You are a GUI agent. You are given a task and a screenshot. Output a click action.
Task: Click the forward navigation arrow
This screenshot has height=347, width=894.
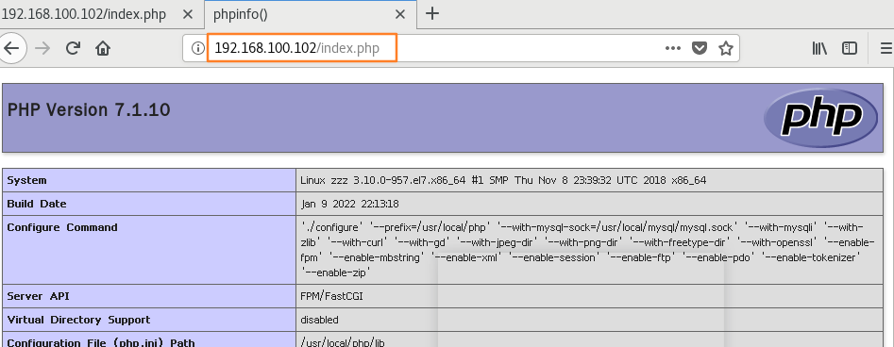pyautogui.click(x=42, y=48)
